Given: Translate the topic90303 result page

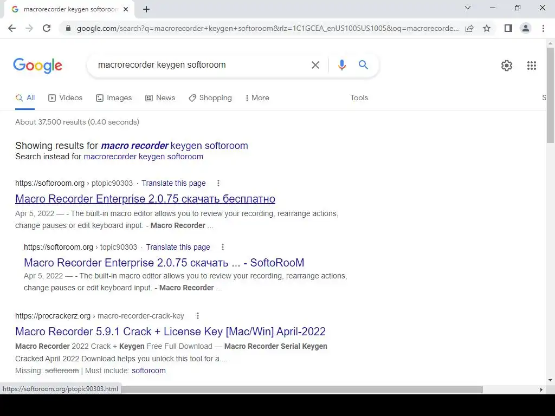Looking at the screenshot, I should tap(178, 247).
